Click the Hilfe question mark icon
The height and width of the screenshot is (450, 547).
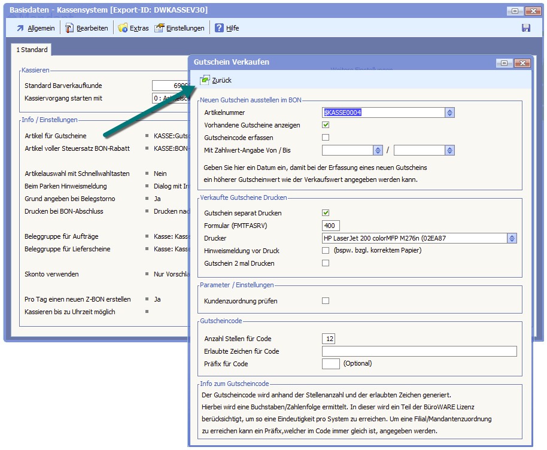pyautogui.click(x=220, y=28)
